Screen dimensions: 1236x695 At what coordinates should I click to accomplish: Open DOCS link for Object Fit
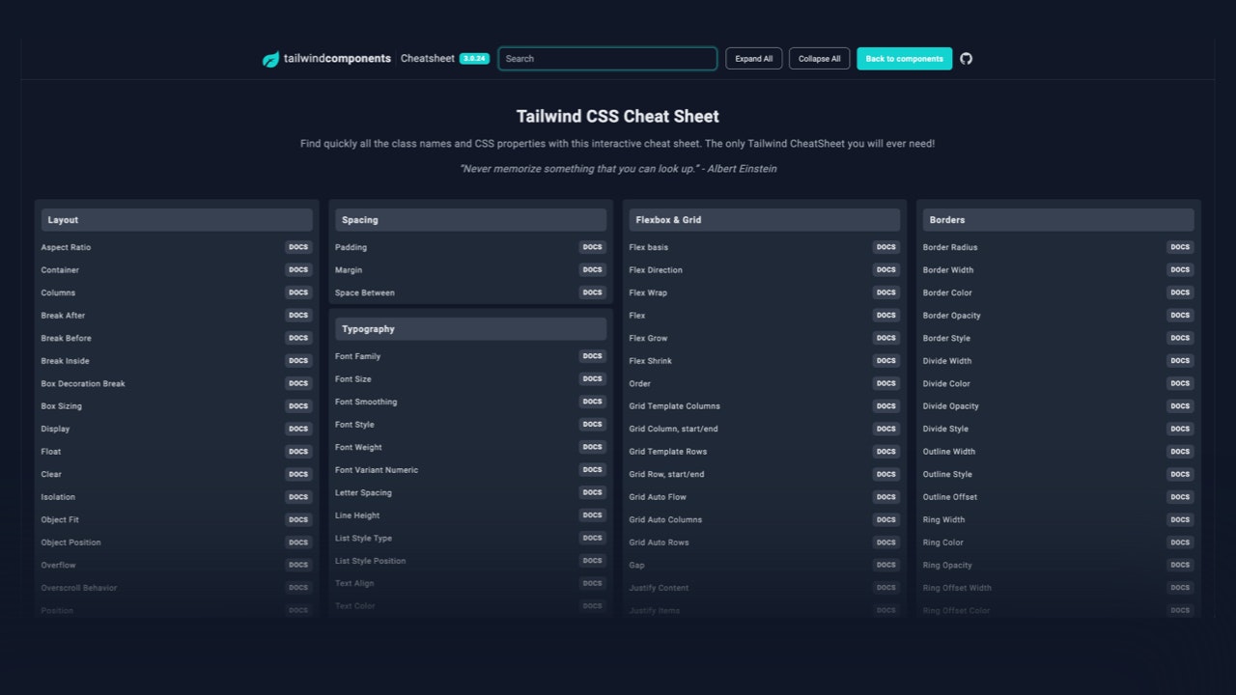(x=298, y=519)
